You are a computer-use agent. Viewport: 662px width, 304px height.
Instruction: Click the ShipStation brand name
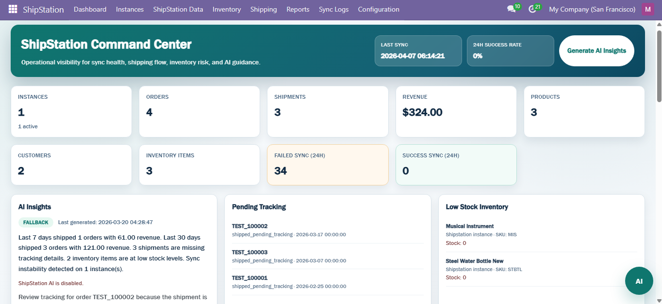(x=43, y=9)
